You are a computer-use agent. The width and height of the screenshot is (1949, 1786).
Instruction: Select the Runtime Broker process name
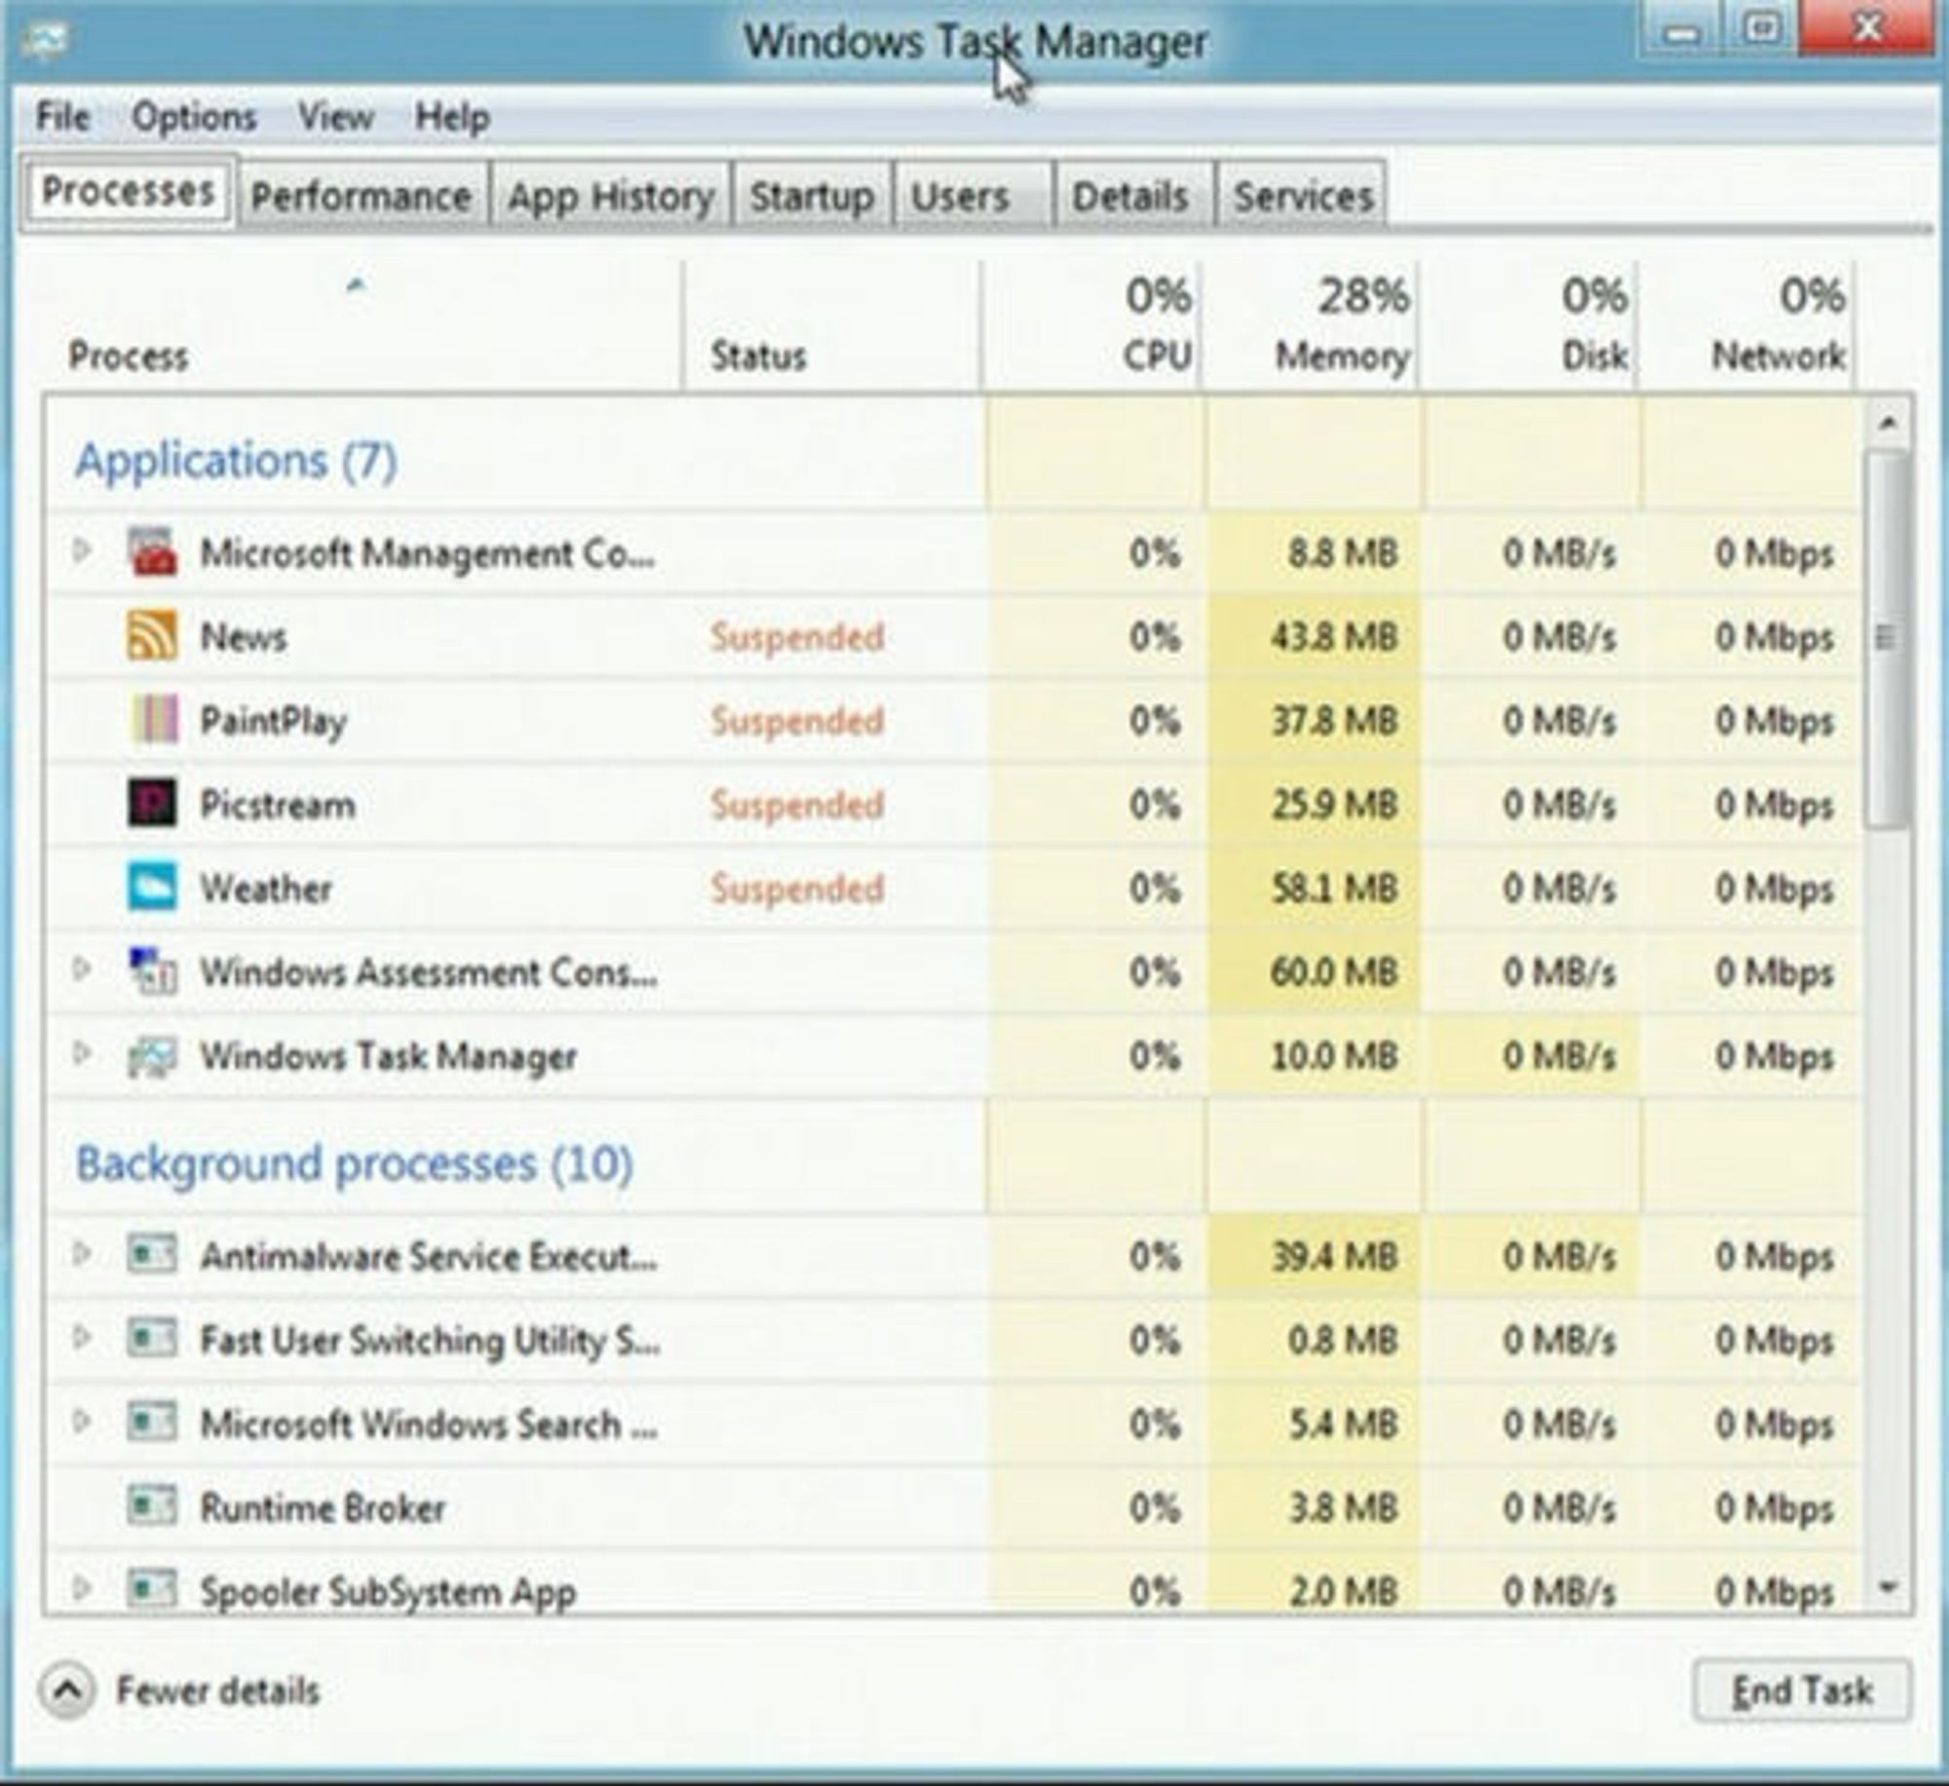(x=323, y=1507)
